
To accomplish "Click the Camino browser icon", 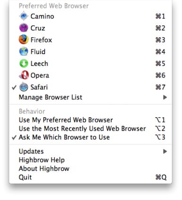I will 24,16.
